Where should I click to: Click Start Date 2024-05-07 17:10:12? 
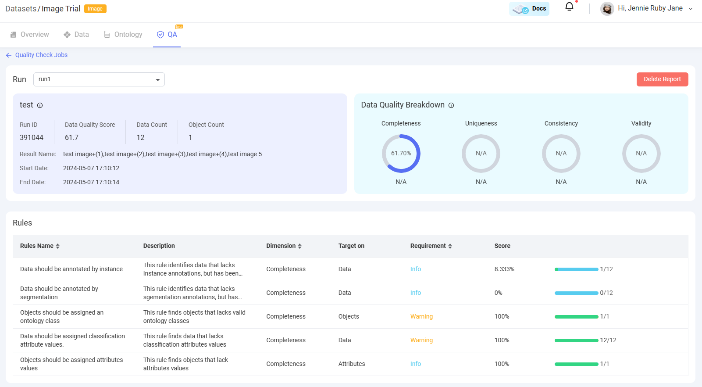(91, 168)
